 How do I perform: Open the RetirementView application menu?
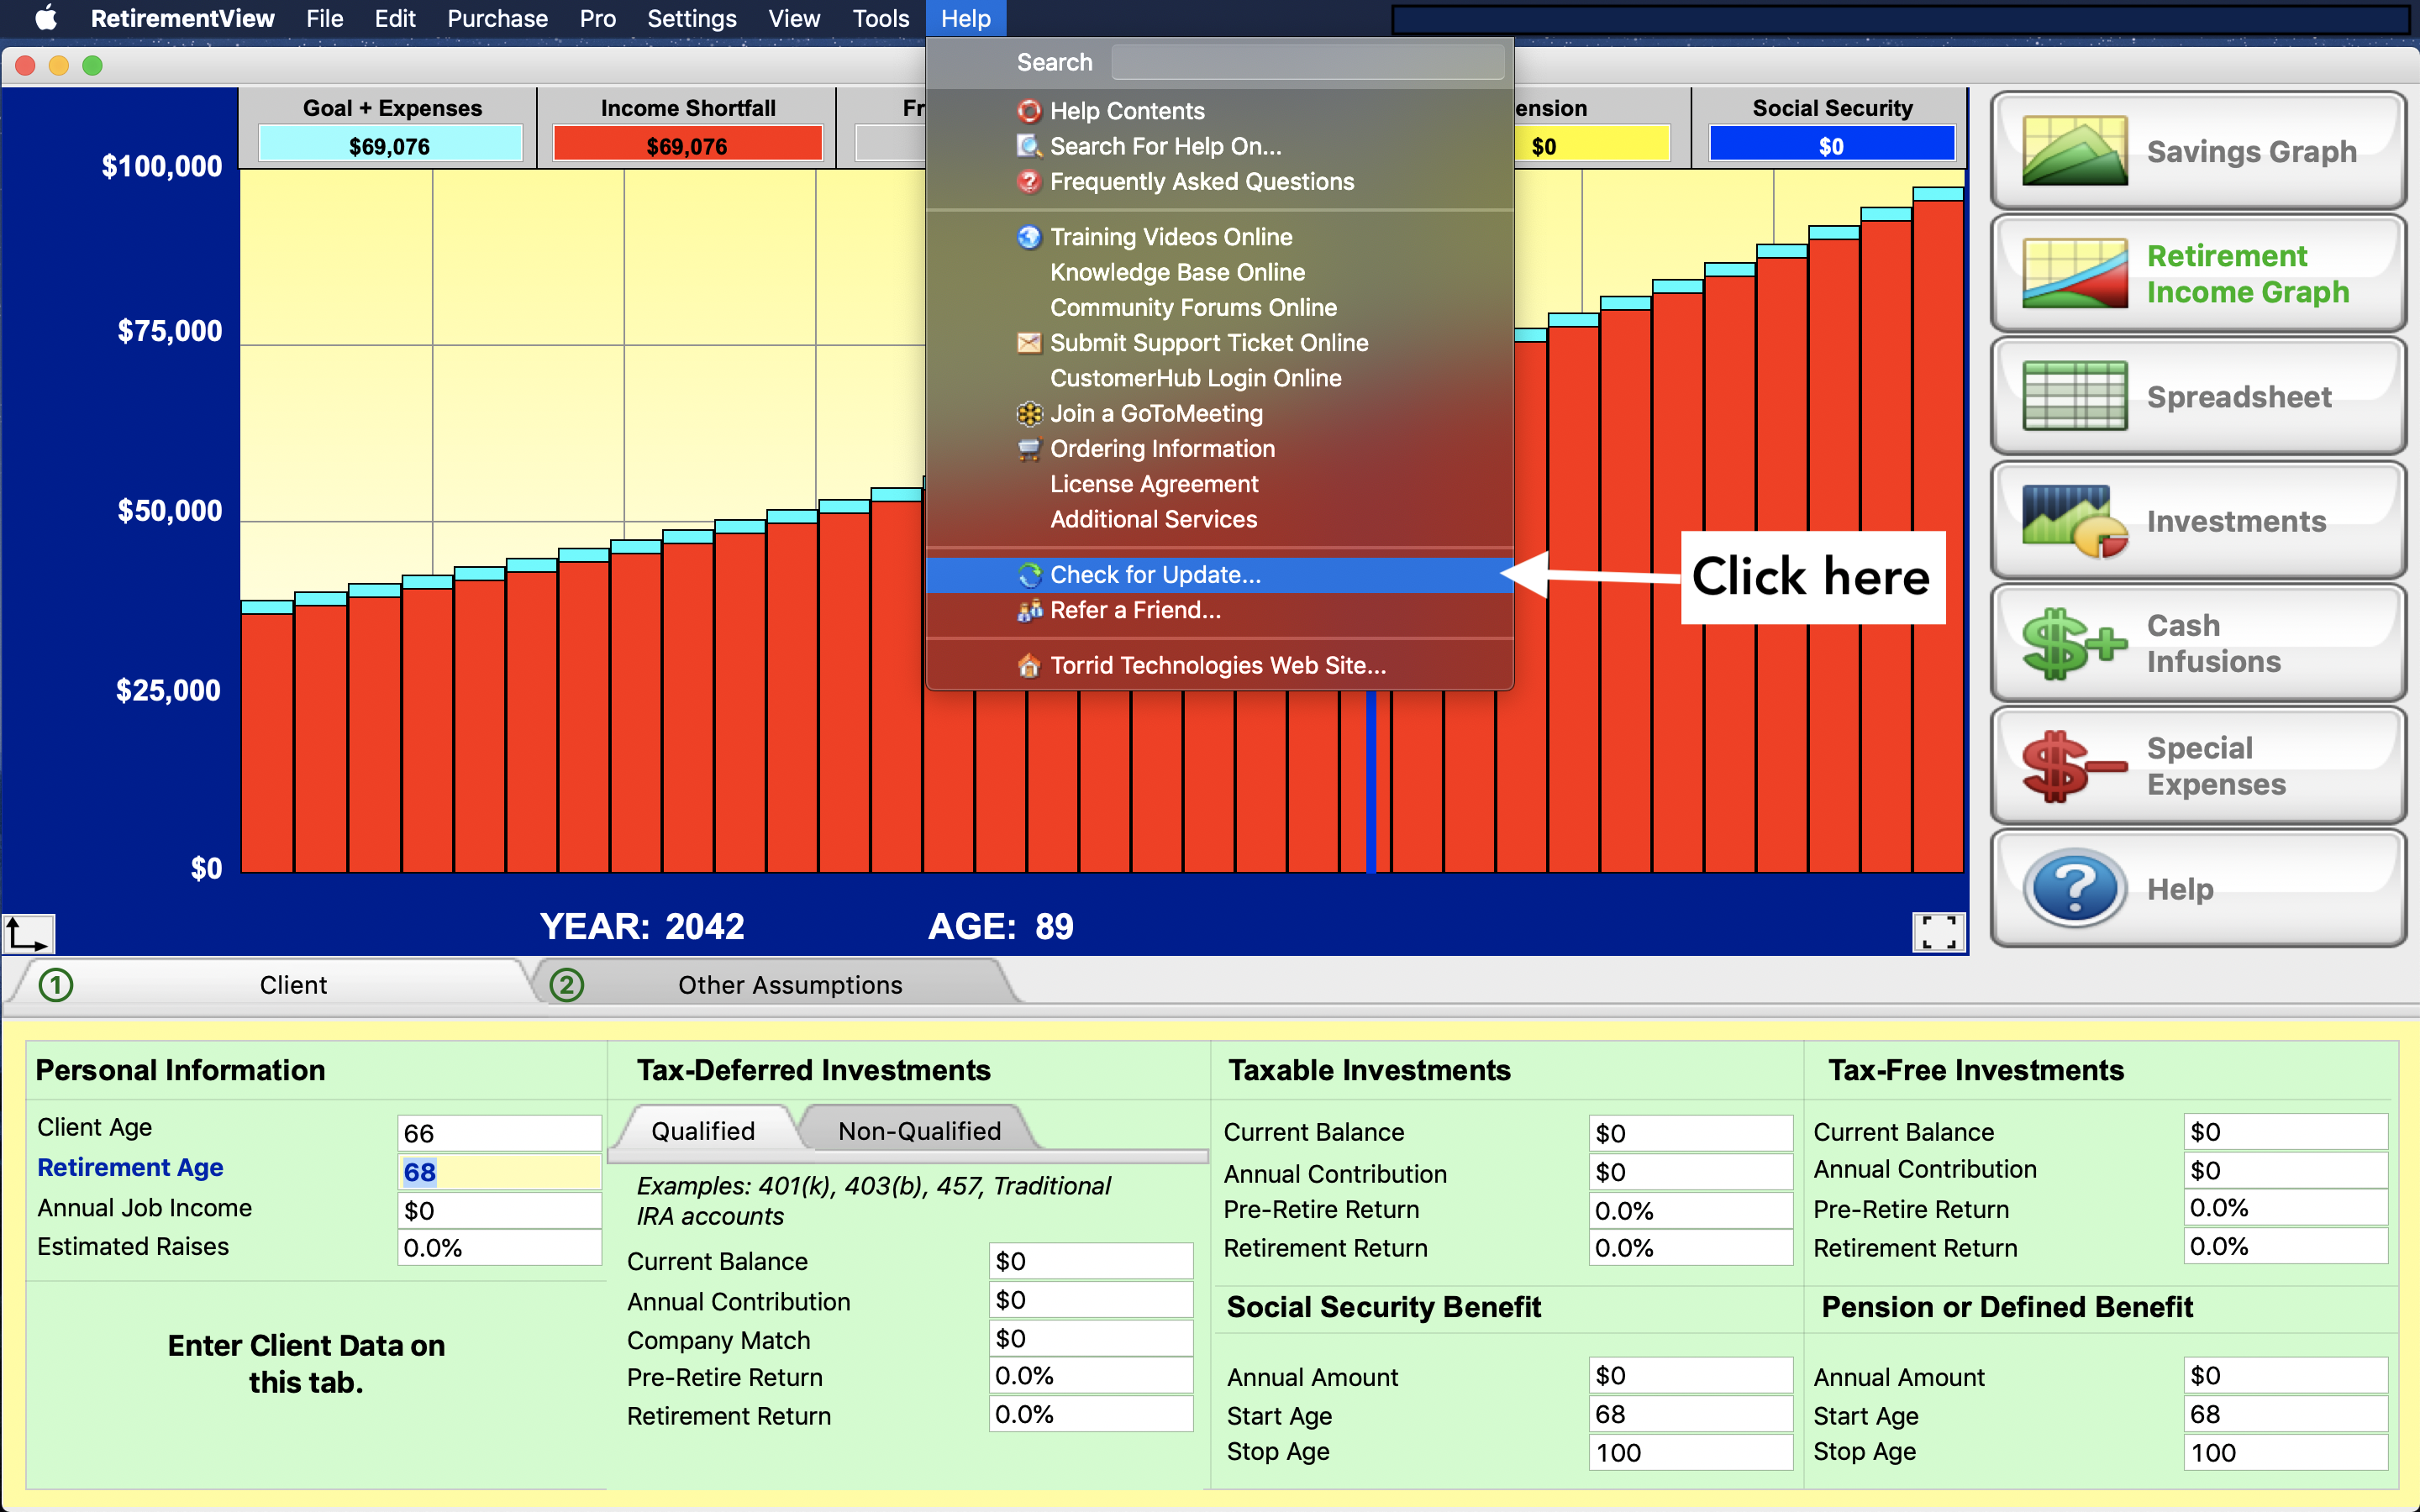pos(182,18)
